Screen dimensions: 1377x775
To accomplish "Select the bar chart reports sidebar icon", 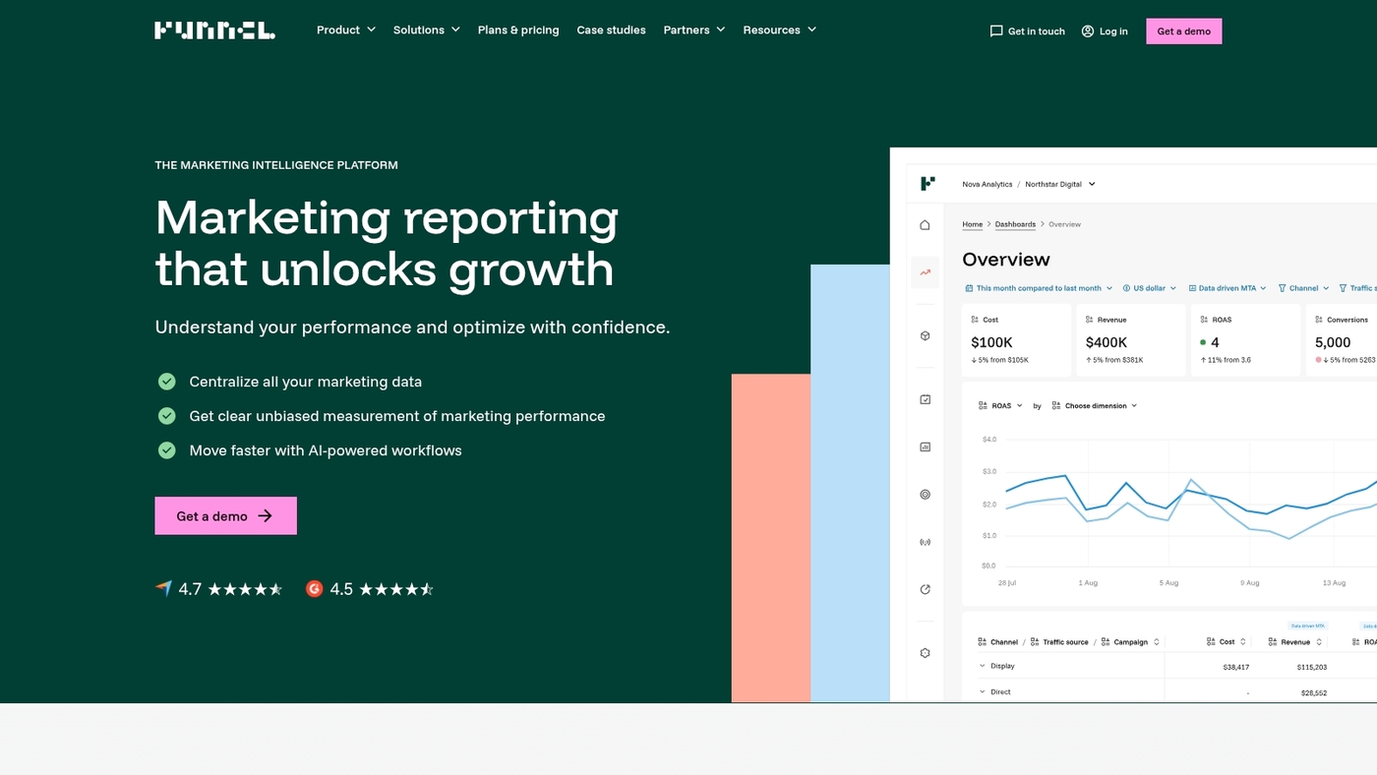I will coord(925,446).
